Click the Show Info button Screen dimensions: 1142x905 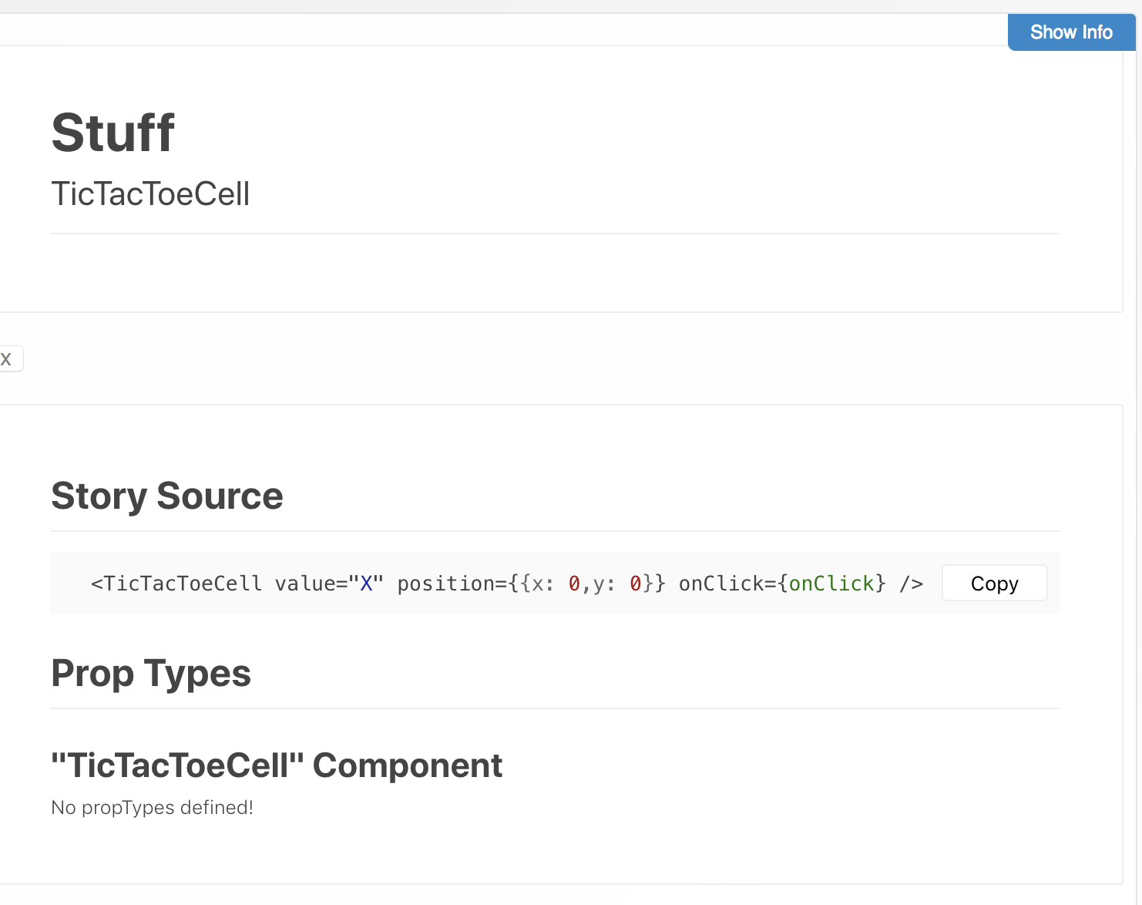point(1071,32)
